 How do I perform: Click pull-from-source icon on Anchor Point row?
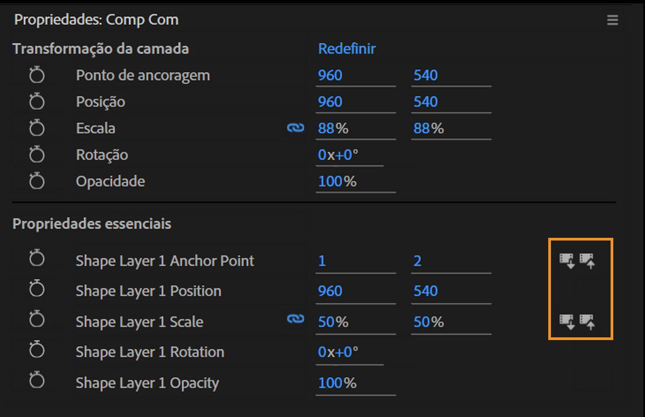[567, 261]
